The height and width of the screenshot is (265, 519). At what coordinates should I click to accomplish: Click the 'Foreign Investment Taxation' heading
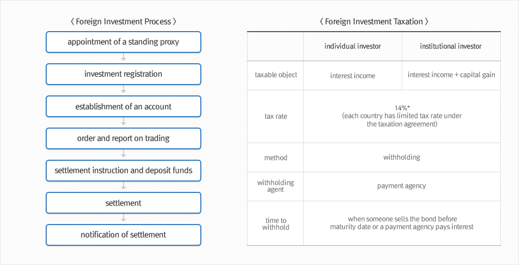[374, 21]
